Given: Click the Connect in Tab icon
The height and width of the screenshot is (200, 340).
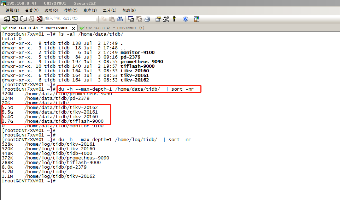Looking at the screenshot, I should click(x=23, y=19).
